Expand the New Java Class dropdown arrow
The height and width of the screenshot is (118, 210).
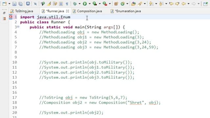[127, 4]
